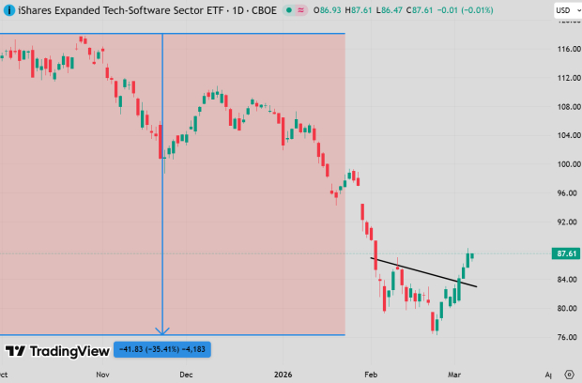Click the Nov label on the time axis
Image resolution: width=582 pixels, height=383 pixels.
102,373
